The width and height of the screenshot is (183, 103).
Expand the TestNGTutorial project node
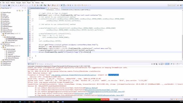tap(0, 65)
